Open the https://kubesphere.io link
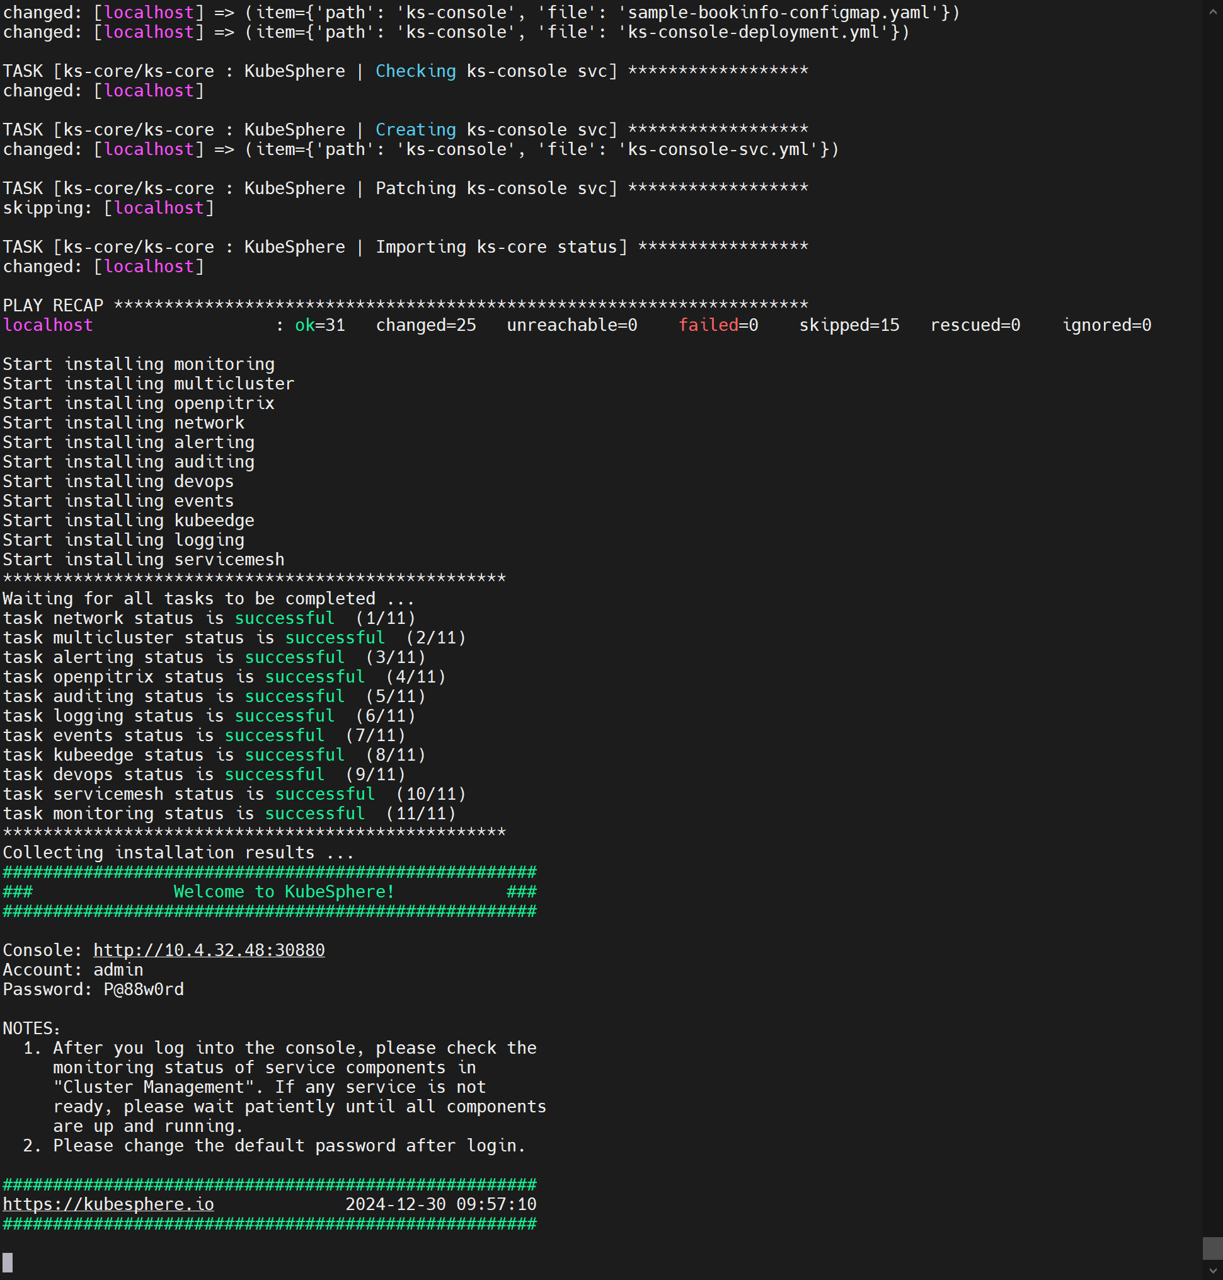The width and height of the screenshot is (1223, 1280). tap(108, 1204)
